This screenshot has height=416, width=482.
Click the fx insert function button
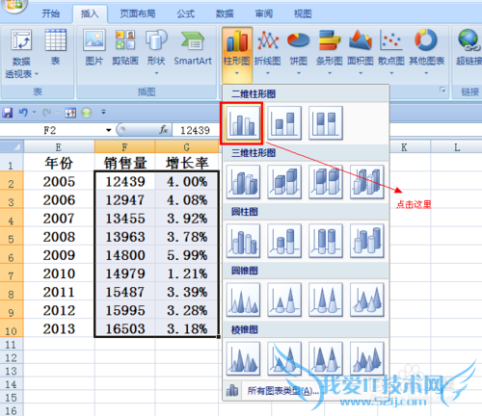point(164,130)
